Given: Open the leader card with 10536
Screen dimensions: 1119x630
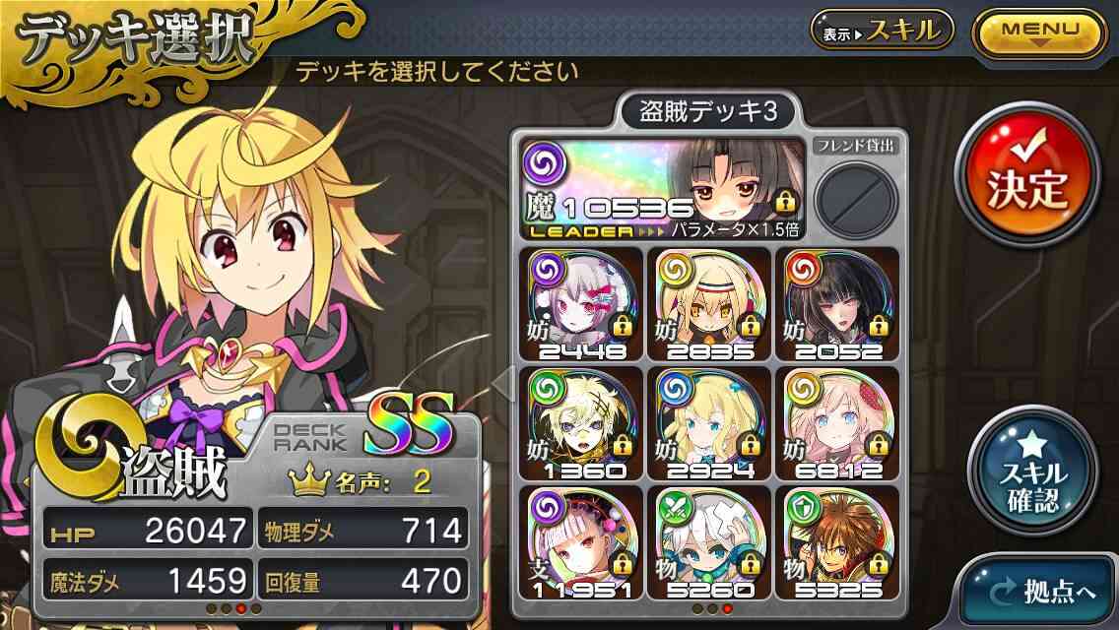Looking at the screenshot, I should (663, 189).
